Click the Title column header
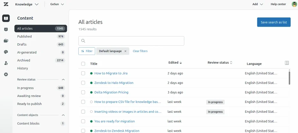298x133 pixels. point(94,64)
